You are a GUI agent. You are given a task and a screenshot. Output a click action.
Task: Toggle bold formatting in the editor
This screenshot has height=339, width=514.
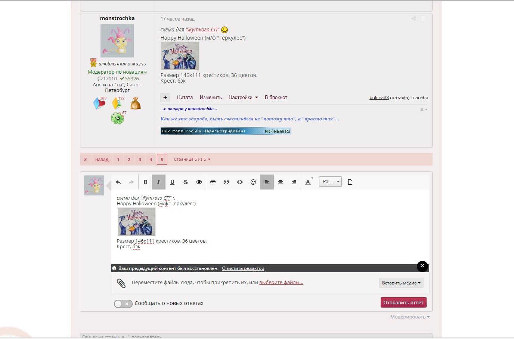[145, 182]
